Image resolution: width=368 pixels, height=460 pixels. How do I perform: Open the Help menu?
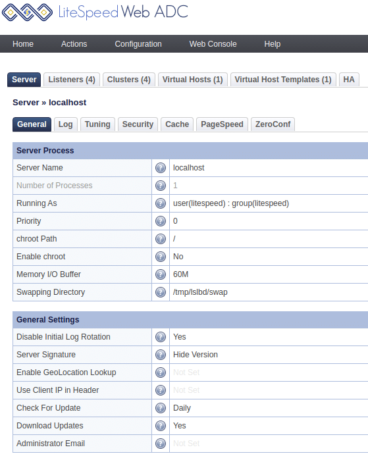[273, 44]
